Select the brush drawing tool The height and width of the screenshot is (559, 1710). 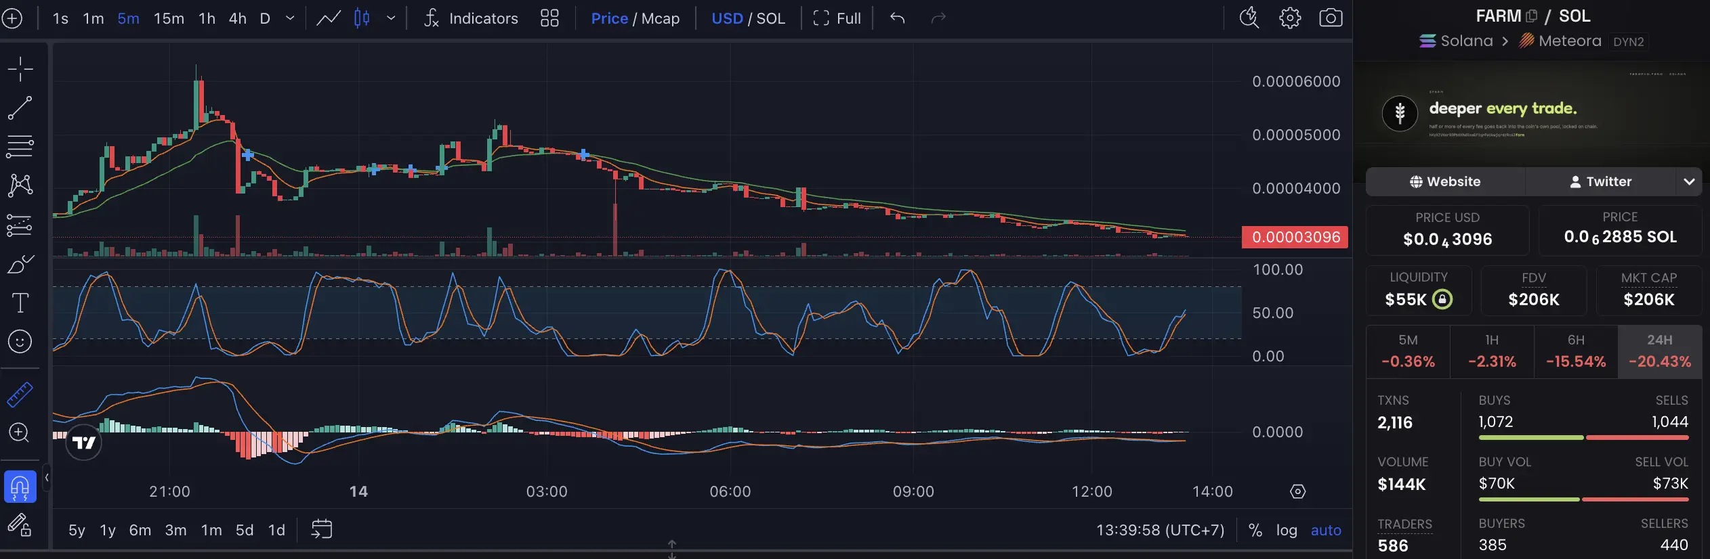pyautogui.click(x=20, y=264)
